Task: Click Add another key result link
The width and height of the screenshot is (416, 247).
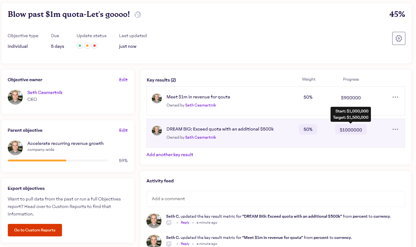Action: (170, 155)
